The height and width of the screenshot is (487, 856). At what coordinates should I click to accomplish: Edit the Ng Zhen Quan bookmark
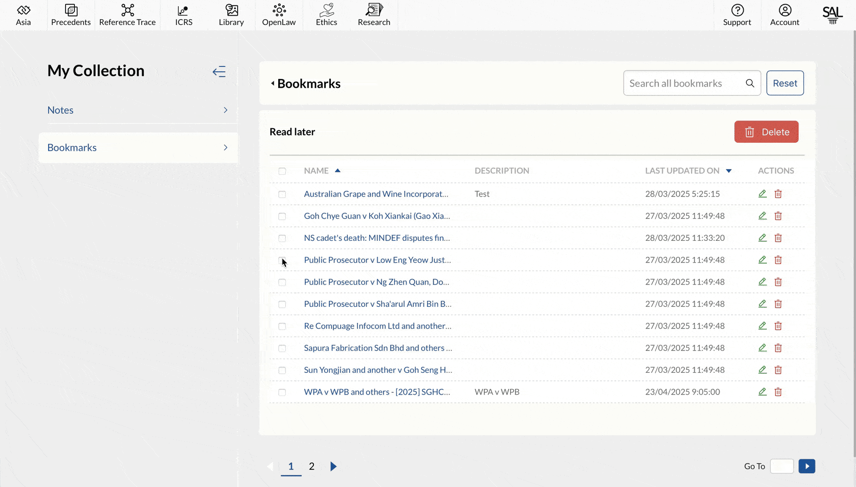pyautogui.click(x=762, y=282)
